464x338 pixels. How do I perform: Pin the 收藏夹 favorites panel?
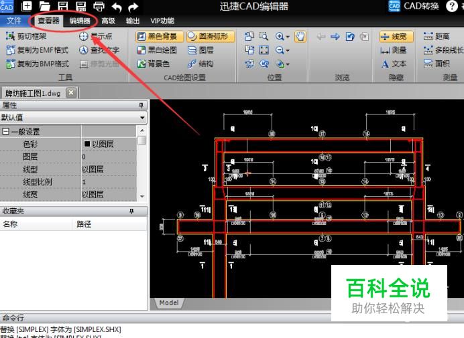point(131,211)
